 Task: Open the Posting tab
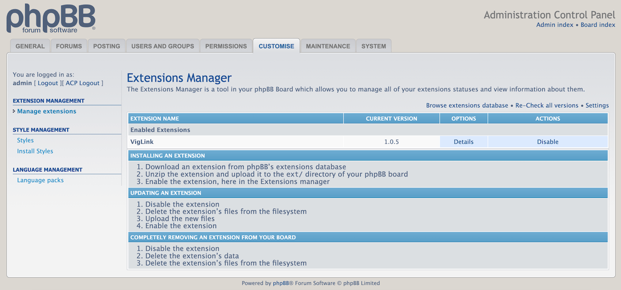106,45
